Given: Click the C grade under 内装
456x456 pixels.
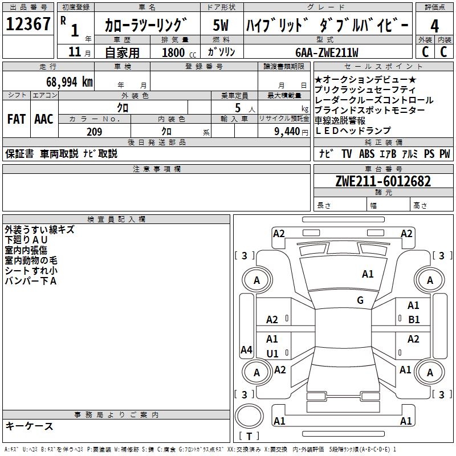Looking at the screenshot, I should click(x=443, y=52).
